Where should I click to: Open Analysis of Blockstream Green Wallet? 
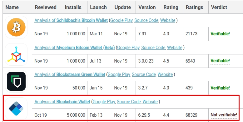point(70,74)
